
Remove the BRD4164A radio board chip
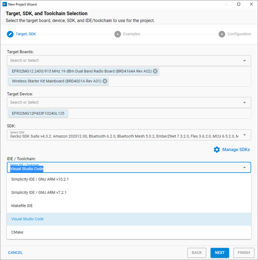coord(155,71)
